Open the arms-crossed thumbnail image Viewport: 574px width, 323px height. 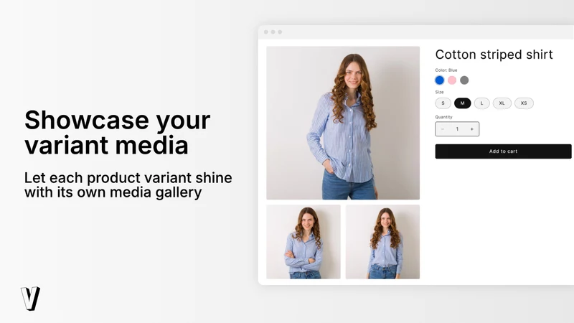click(x=304, y=242)
